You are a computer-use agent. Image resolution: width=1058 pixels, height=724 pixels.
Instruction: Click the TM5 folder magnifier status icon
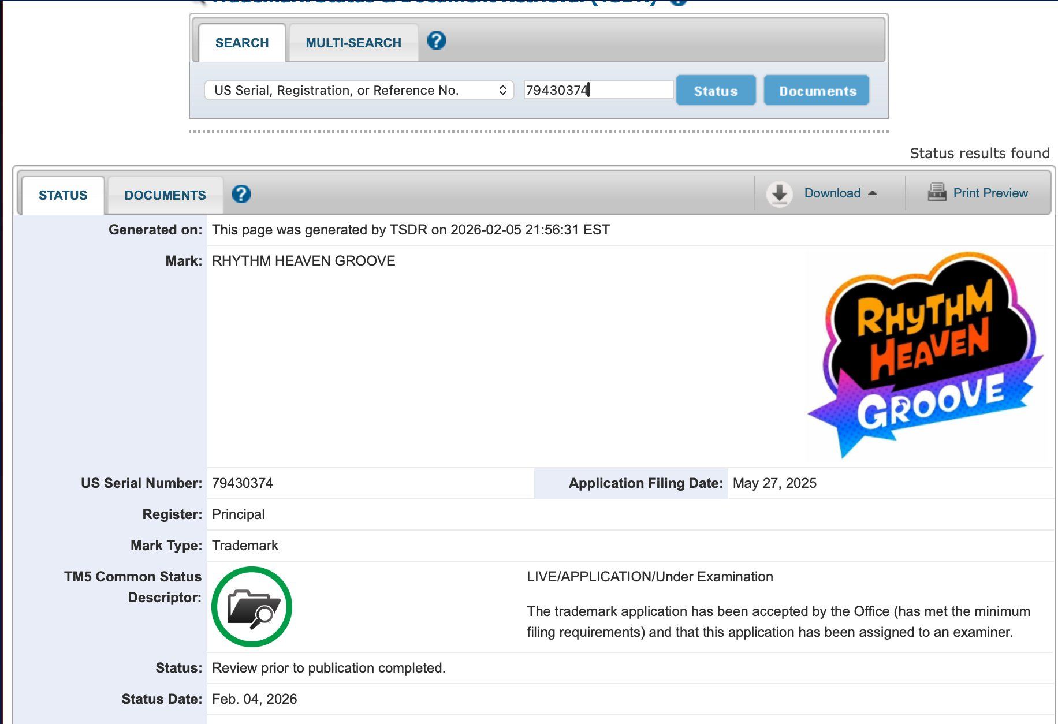click(252, 607)
